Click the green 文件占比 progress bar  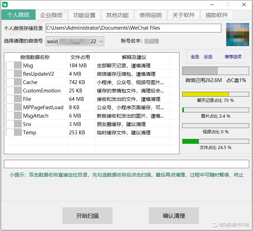[216, 141]
